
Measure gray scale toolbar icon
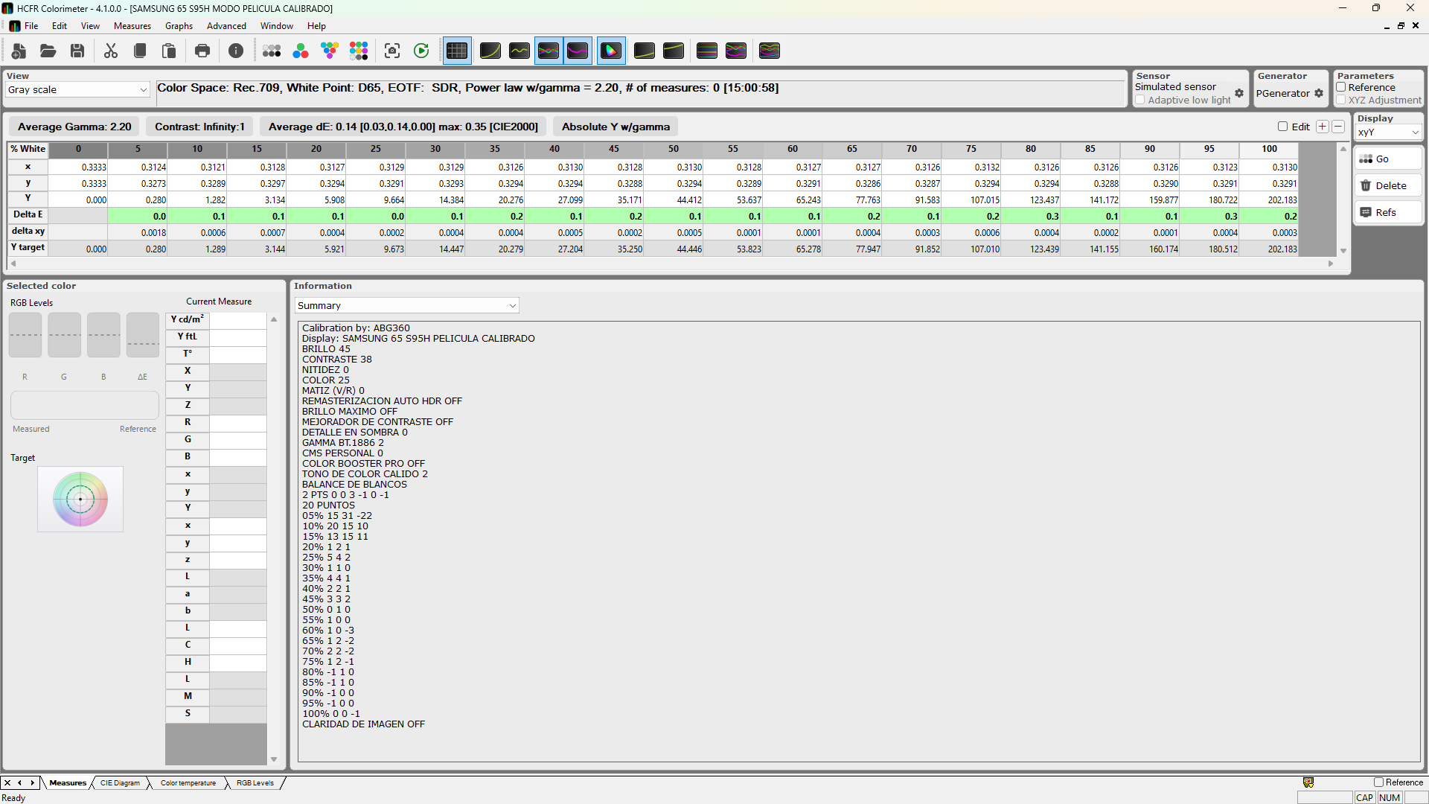272,51
